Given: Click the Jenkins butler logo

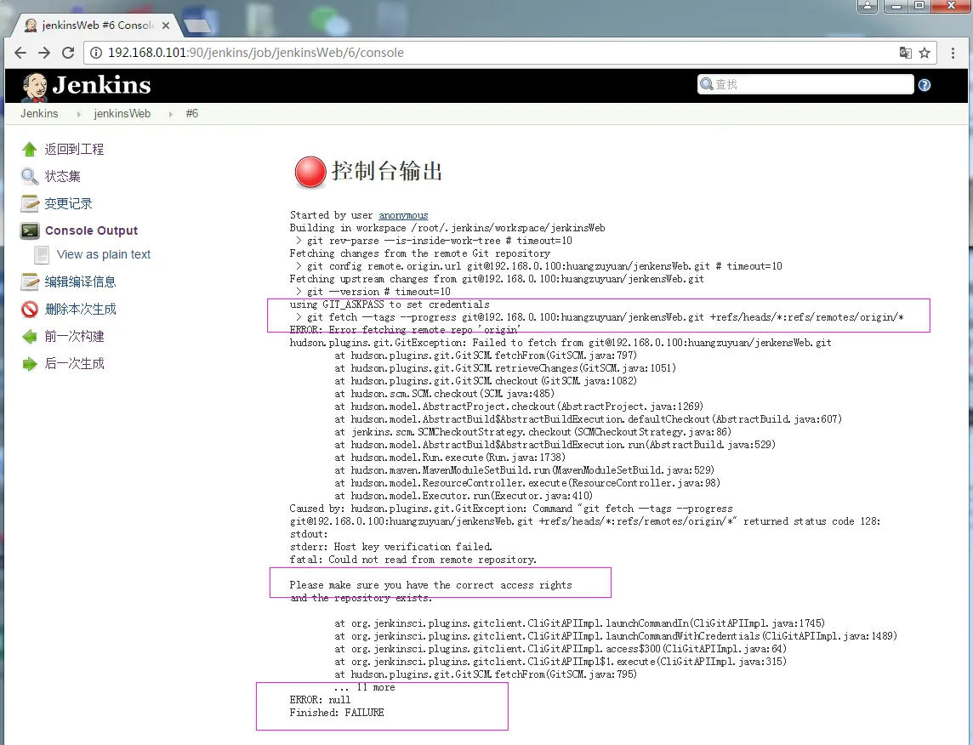Looking at the screenshot, I should (x=35, y=87).
